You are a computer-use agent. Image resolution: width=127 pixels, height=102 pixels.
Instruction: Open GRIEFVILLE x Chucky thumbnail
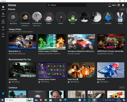pyautogui.click(x=111, y=42)
